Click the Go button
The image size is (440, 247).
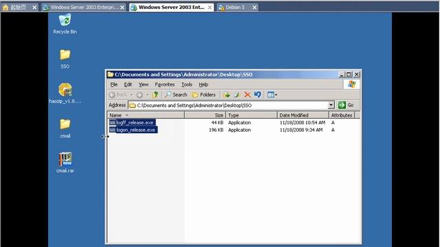pyautogui.click(x=346, y=105)
